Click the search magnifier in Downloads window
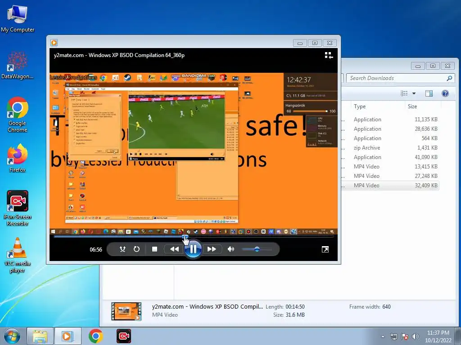461x345 pixels. tap(449, 78)
